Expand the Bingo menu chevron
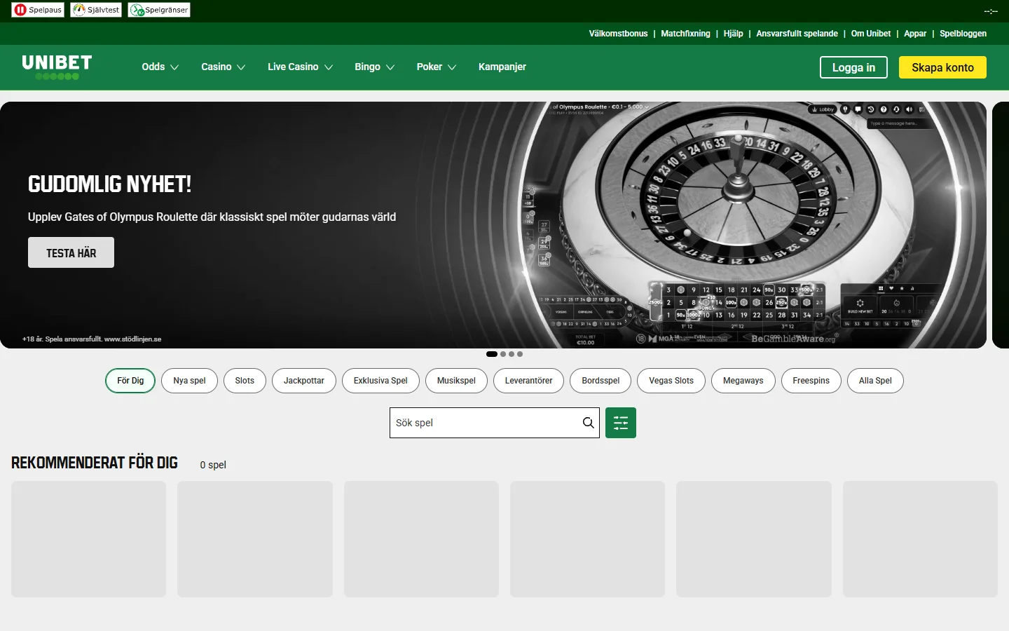Screen dimensions: 1009x631 (390, 67)
